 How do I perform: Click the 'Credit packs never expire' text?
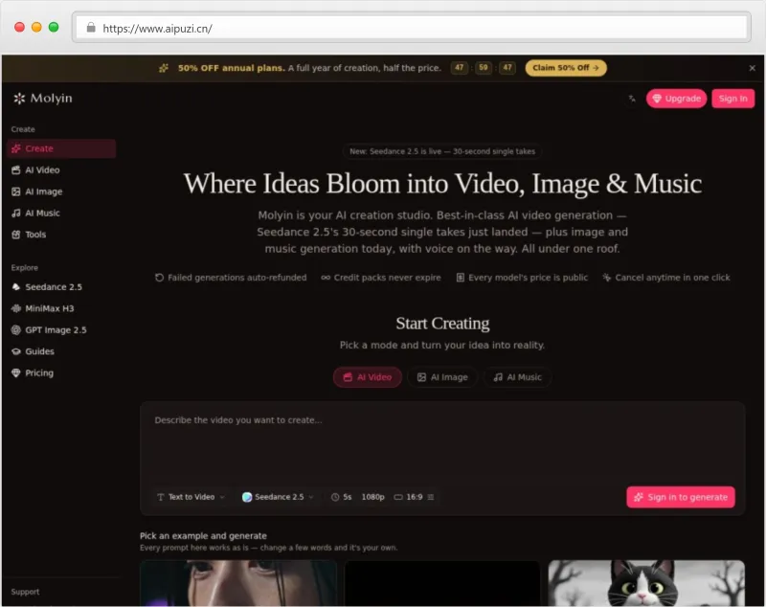click(x=388, y=278)
